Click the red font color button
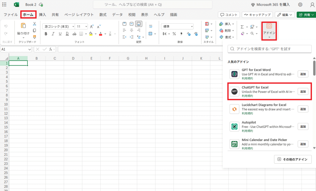The height and width of the screenshot is (191, 316). [101, 34]
